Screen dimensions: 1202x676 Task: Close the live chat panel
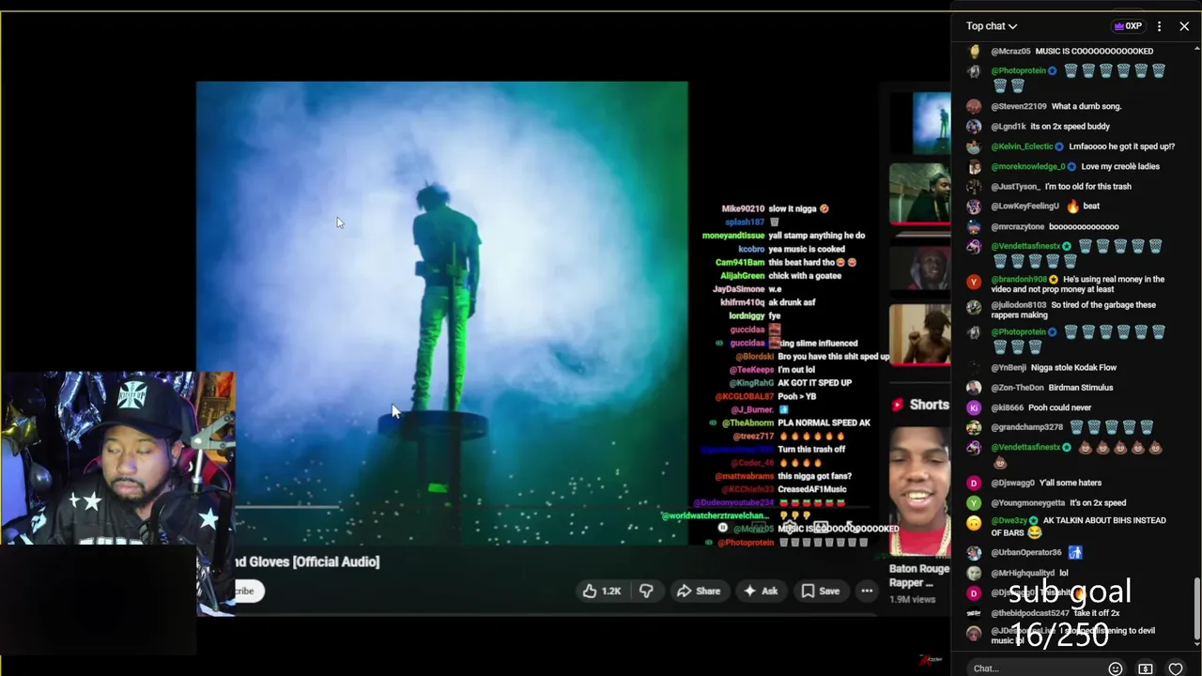point(1184,26)
